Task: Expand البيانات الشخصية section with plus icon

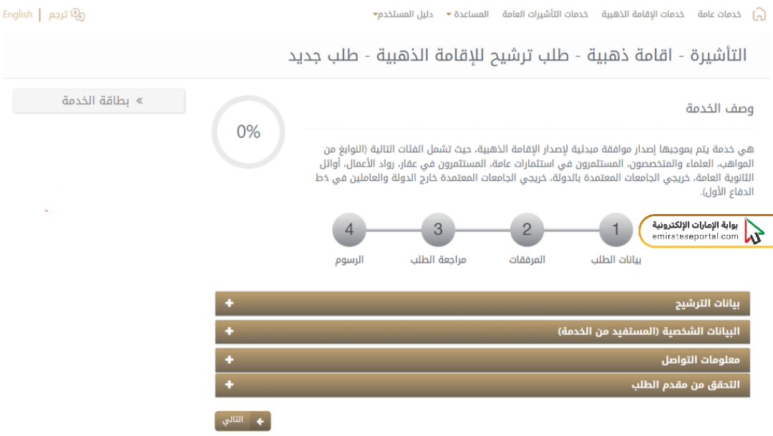Action: [x=229, y=331]
